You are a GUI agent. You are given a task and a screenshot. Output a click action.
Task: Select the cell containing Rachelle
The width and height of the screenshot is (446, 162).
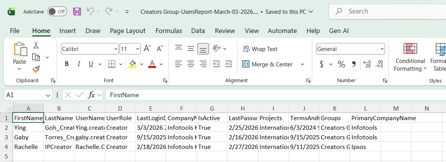coord(28,147)
